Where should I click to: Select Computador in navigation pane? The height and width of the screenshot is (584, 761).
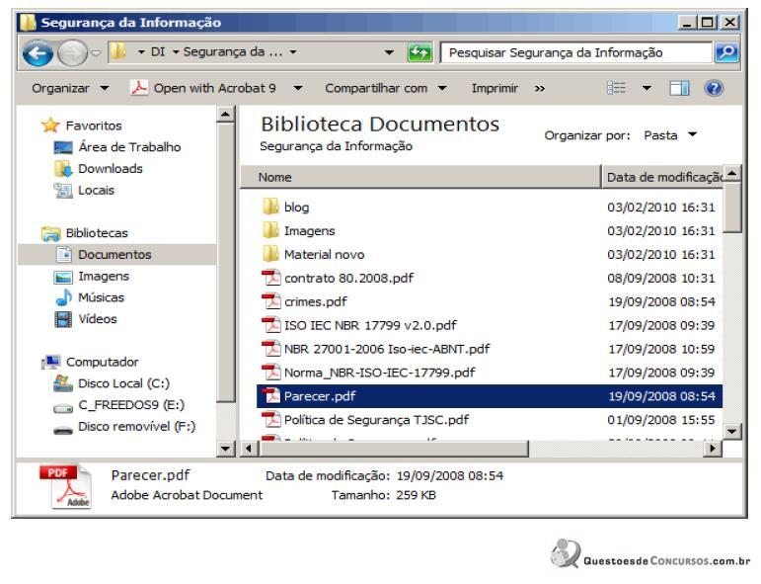(x=102, y=362)
